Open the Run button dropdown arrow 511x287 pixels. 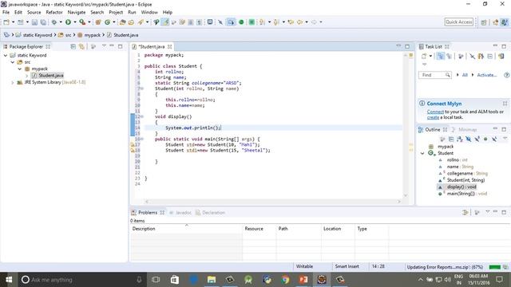75,22
